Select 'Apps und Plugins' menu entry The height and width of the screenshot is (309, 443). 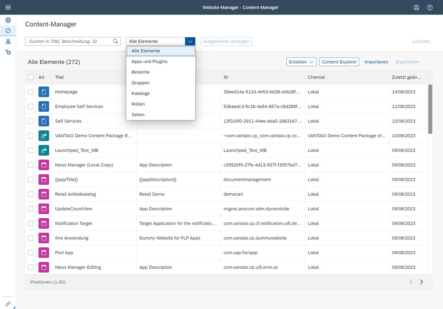click(147, 61)
